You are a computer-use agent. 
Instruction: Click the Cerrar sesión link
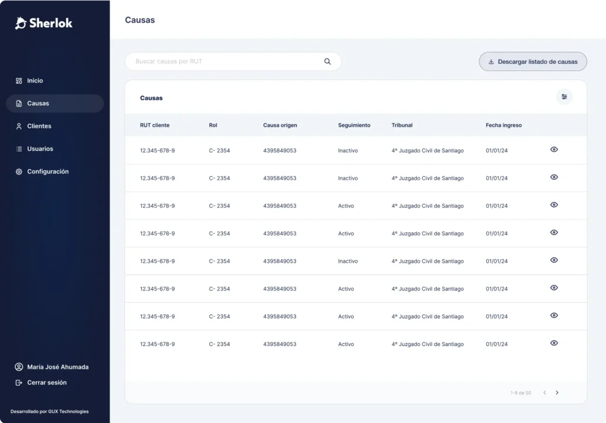(47, 383)
